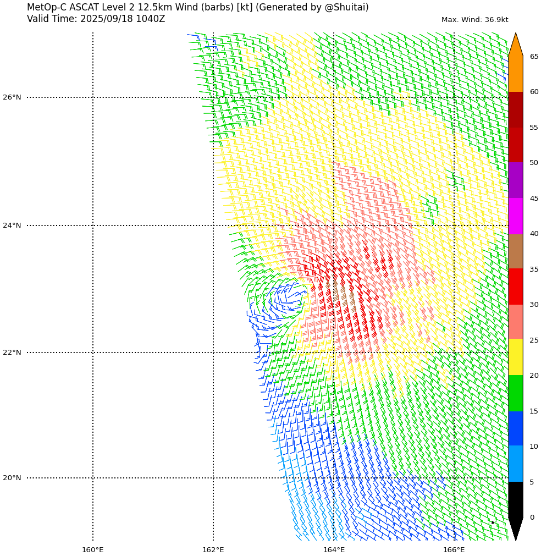541x556 pixels.
Task: Click the light blue 5-10 kt colorbar segment
Action: coord(516,464)
